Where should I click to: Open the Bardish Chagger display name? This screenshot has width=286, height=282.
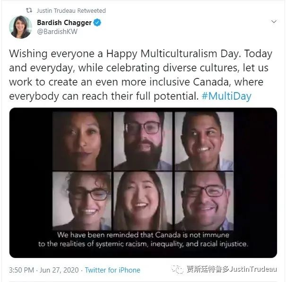click(64, 23)
